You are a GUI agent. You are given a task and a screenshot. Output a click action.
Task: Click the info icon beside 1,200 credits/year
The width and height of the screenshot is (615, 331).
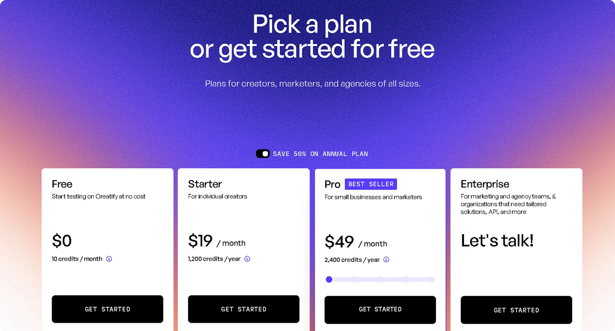(246, 259)
